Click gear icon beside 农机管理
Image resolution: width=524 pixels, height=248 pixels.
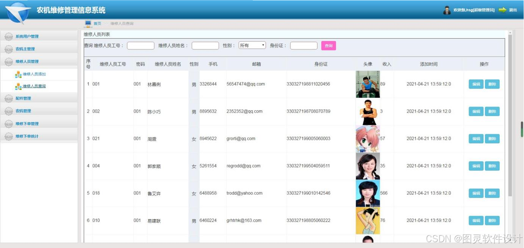(x=9, y=111)
